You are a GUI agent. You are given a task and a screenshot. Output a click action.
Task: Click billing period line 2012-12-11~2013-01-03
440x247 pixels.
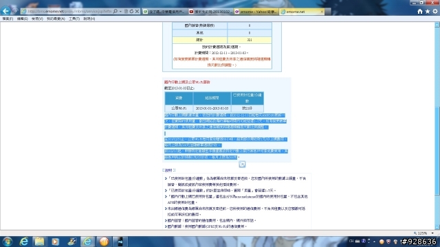click(x=221, y=53)
